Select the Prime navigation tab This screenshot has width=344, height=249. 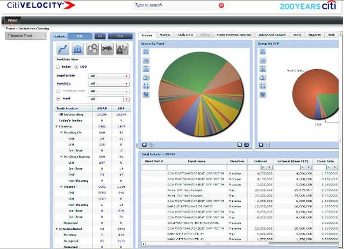[x=12, y=20]
